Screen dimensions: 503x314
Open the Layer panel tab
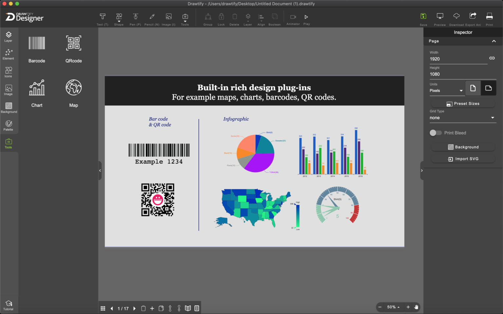coord(8,36)
